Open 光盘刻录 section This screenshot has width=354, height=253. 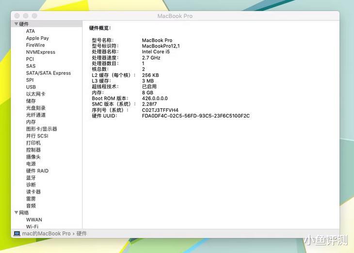(x=36, y=108)
